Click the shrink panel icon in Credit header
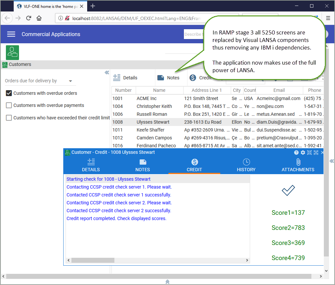Viewport: 335px width, 285px height. tap(309, 153)
